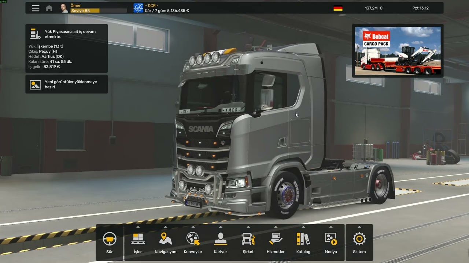Viewport: 469px width, 263px height.
Task: Click the origin Peçuy (H) line
Action: pyautogui.click(x=43, y=52)
